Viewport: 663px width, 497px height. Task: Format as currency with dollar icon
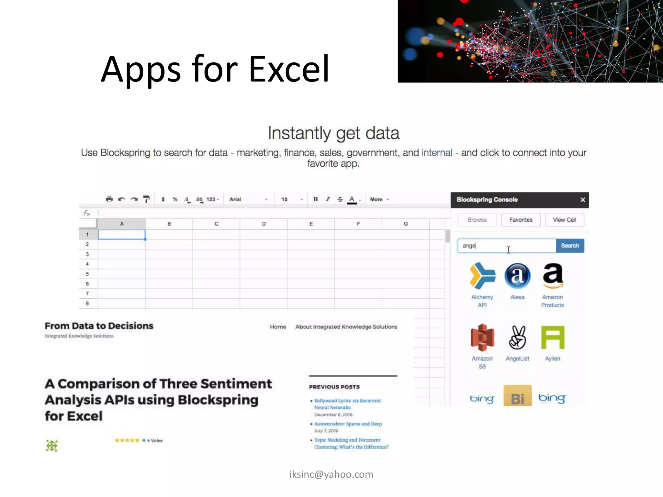click(163, 199)
